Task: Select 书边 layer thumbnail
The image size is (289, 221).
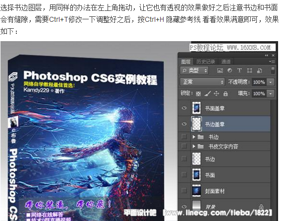Action: (196, 159)
